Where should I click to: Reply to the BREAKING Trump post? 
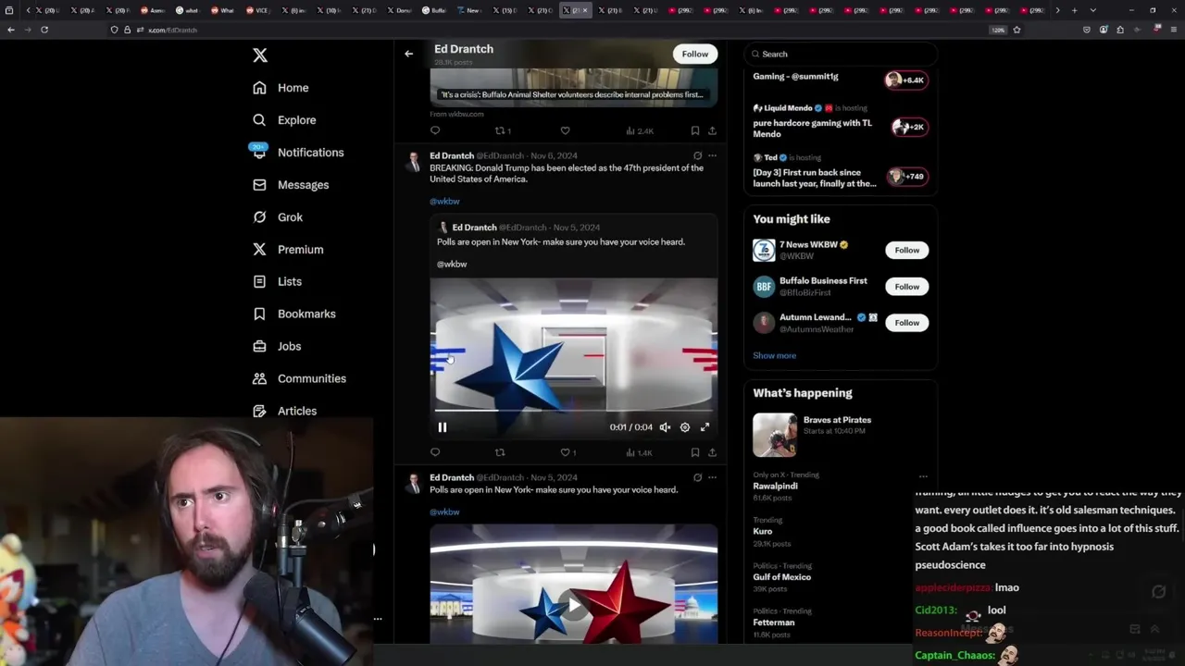pos(435,452)
